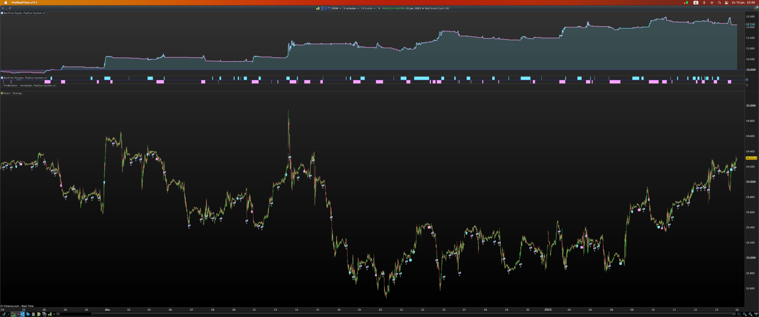
Task: Open the order book bars icon
Action: pos(39,314)
